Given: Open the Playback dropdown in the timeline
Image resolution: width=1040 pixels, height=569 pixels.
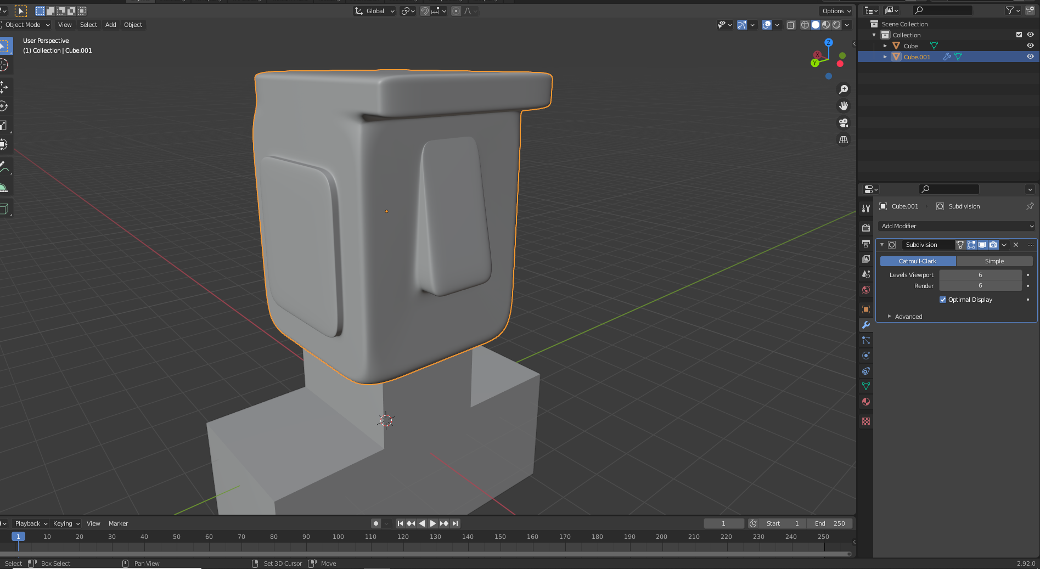Looking at the screenshot, I should [31, 523].
